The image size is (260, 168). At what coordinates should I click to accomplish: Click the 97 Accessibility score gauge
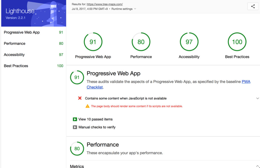189,42
